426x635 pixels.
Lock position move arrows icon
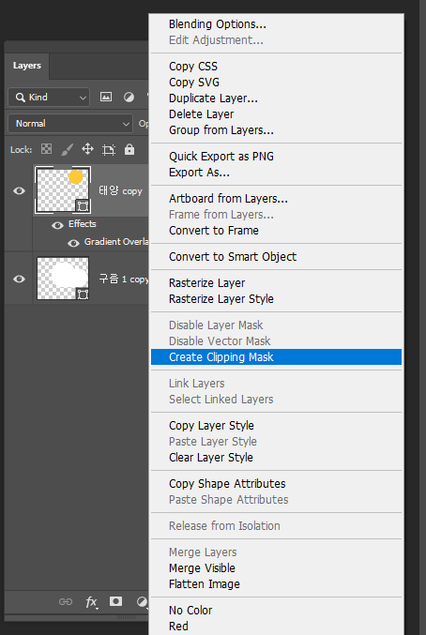(x=87, y=149)
